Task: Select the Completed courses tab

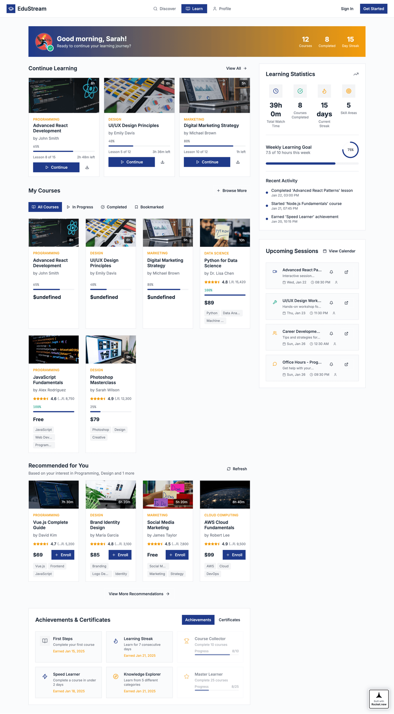Action: tap(114, 207)
